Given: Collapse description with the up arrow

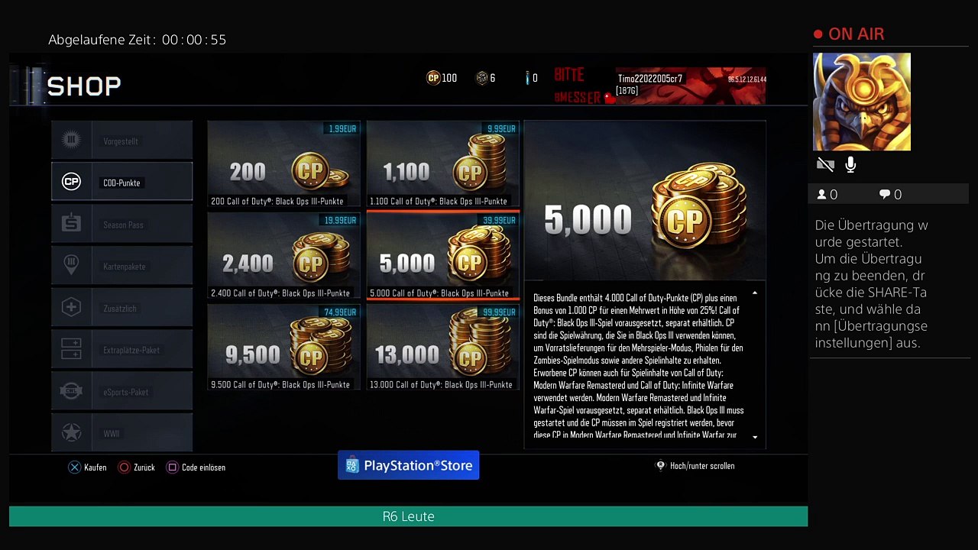Looking at the screenshot, I should (x=755, y=293).
